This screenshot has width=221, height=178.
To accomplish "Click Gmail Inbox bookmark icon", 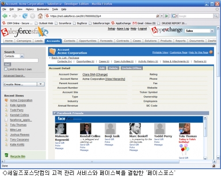I will pyautogui.click(x=134, y=23).
